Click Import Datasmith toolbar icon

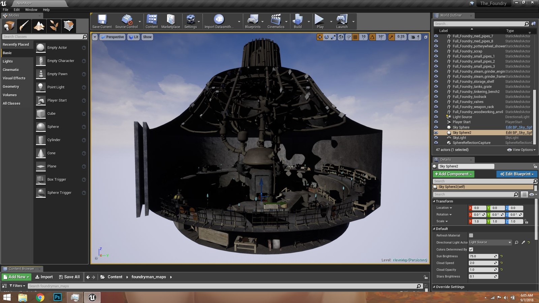219,19
